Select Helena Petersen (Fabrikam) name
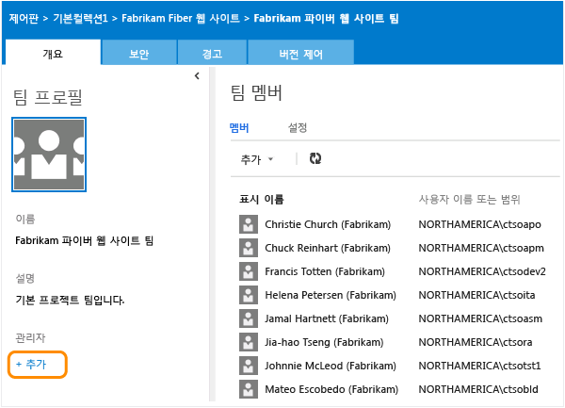 (331, 295)
